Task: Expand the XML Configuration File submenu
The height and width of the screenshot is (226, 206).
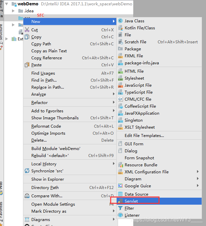Action: (159, 172)
